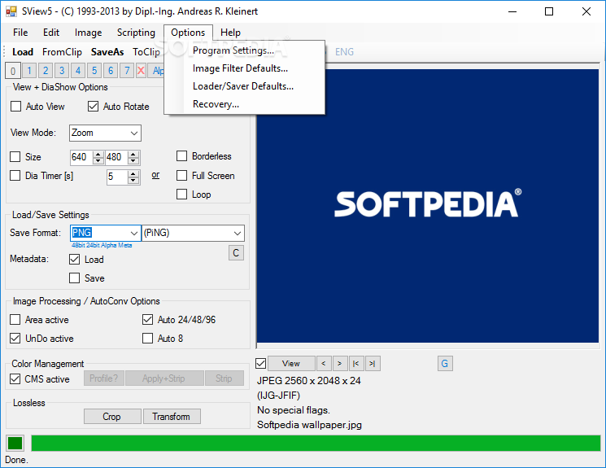Click the FromClip toolbar button
606x468 pixels.
(x=62, y=52)
